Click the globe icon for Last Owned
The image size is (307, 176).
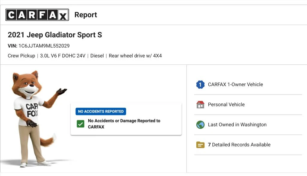[200, 125]
